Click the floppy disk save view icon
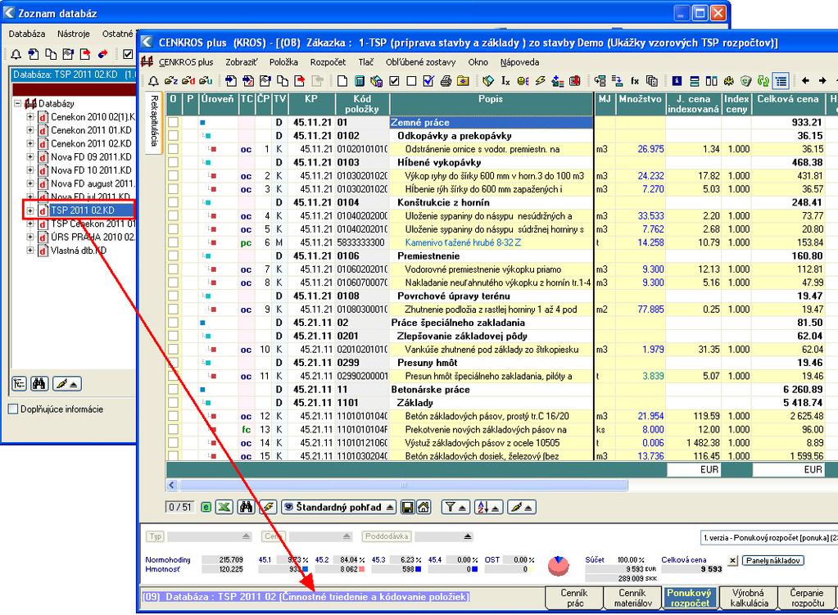The width and height of the screenshot is (838, 615). pyautogui.click(x=408, y=507)
